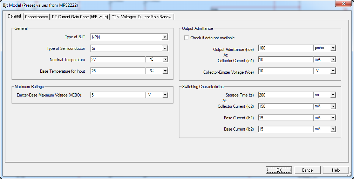Switch to the Capacitances tab
The height and width of the screenshot is (179, 354).
(36, 17)
